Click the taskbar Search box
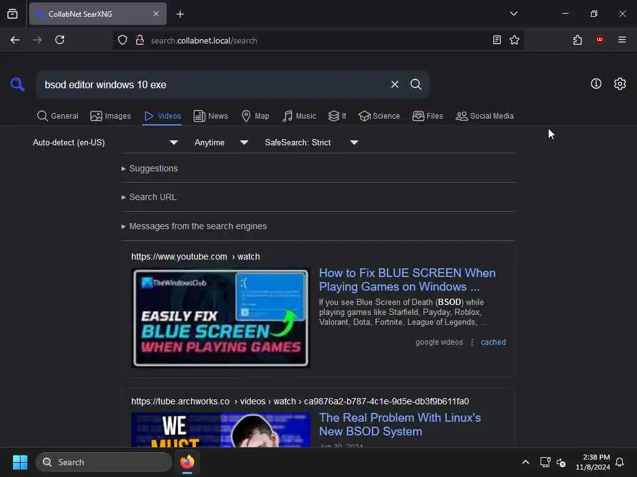 tap(104, 462)
